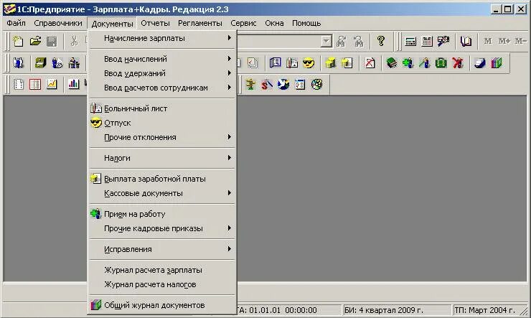Open the calculator toolbar icon
This screenshot has height=318, width=531.
click(x=410, y=42)
